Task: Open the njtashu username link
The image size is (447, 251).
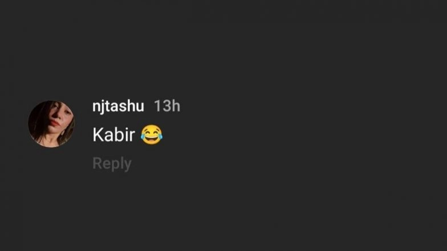Action: pyautogui.click(x=118, y=106)
